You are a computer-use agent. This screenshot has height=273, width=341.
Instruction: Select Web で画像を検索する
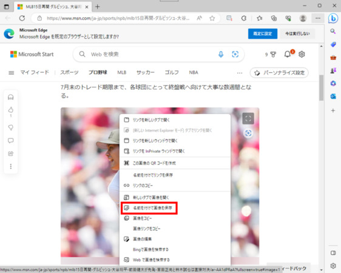(x=175, y=260)
